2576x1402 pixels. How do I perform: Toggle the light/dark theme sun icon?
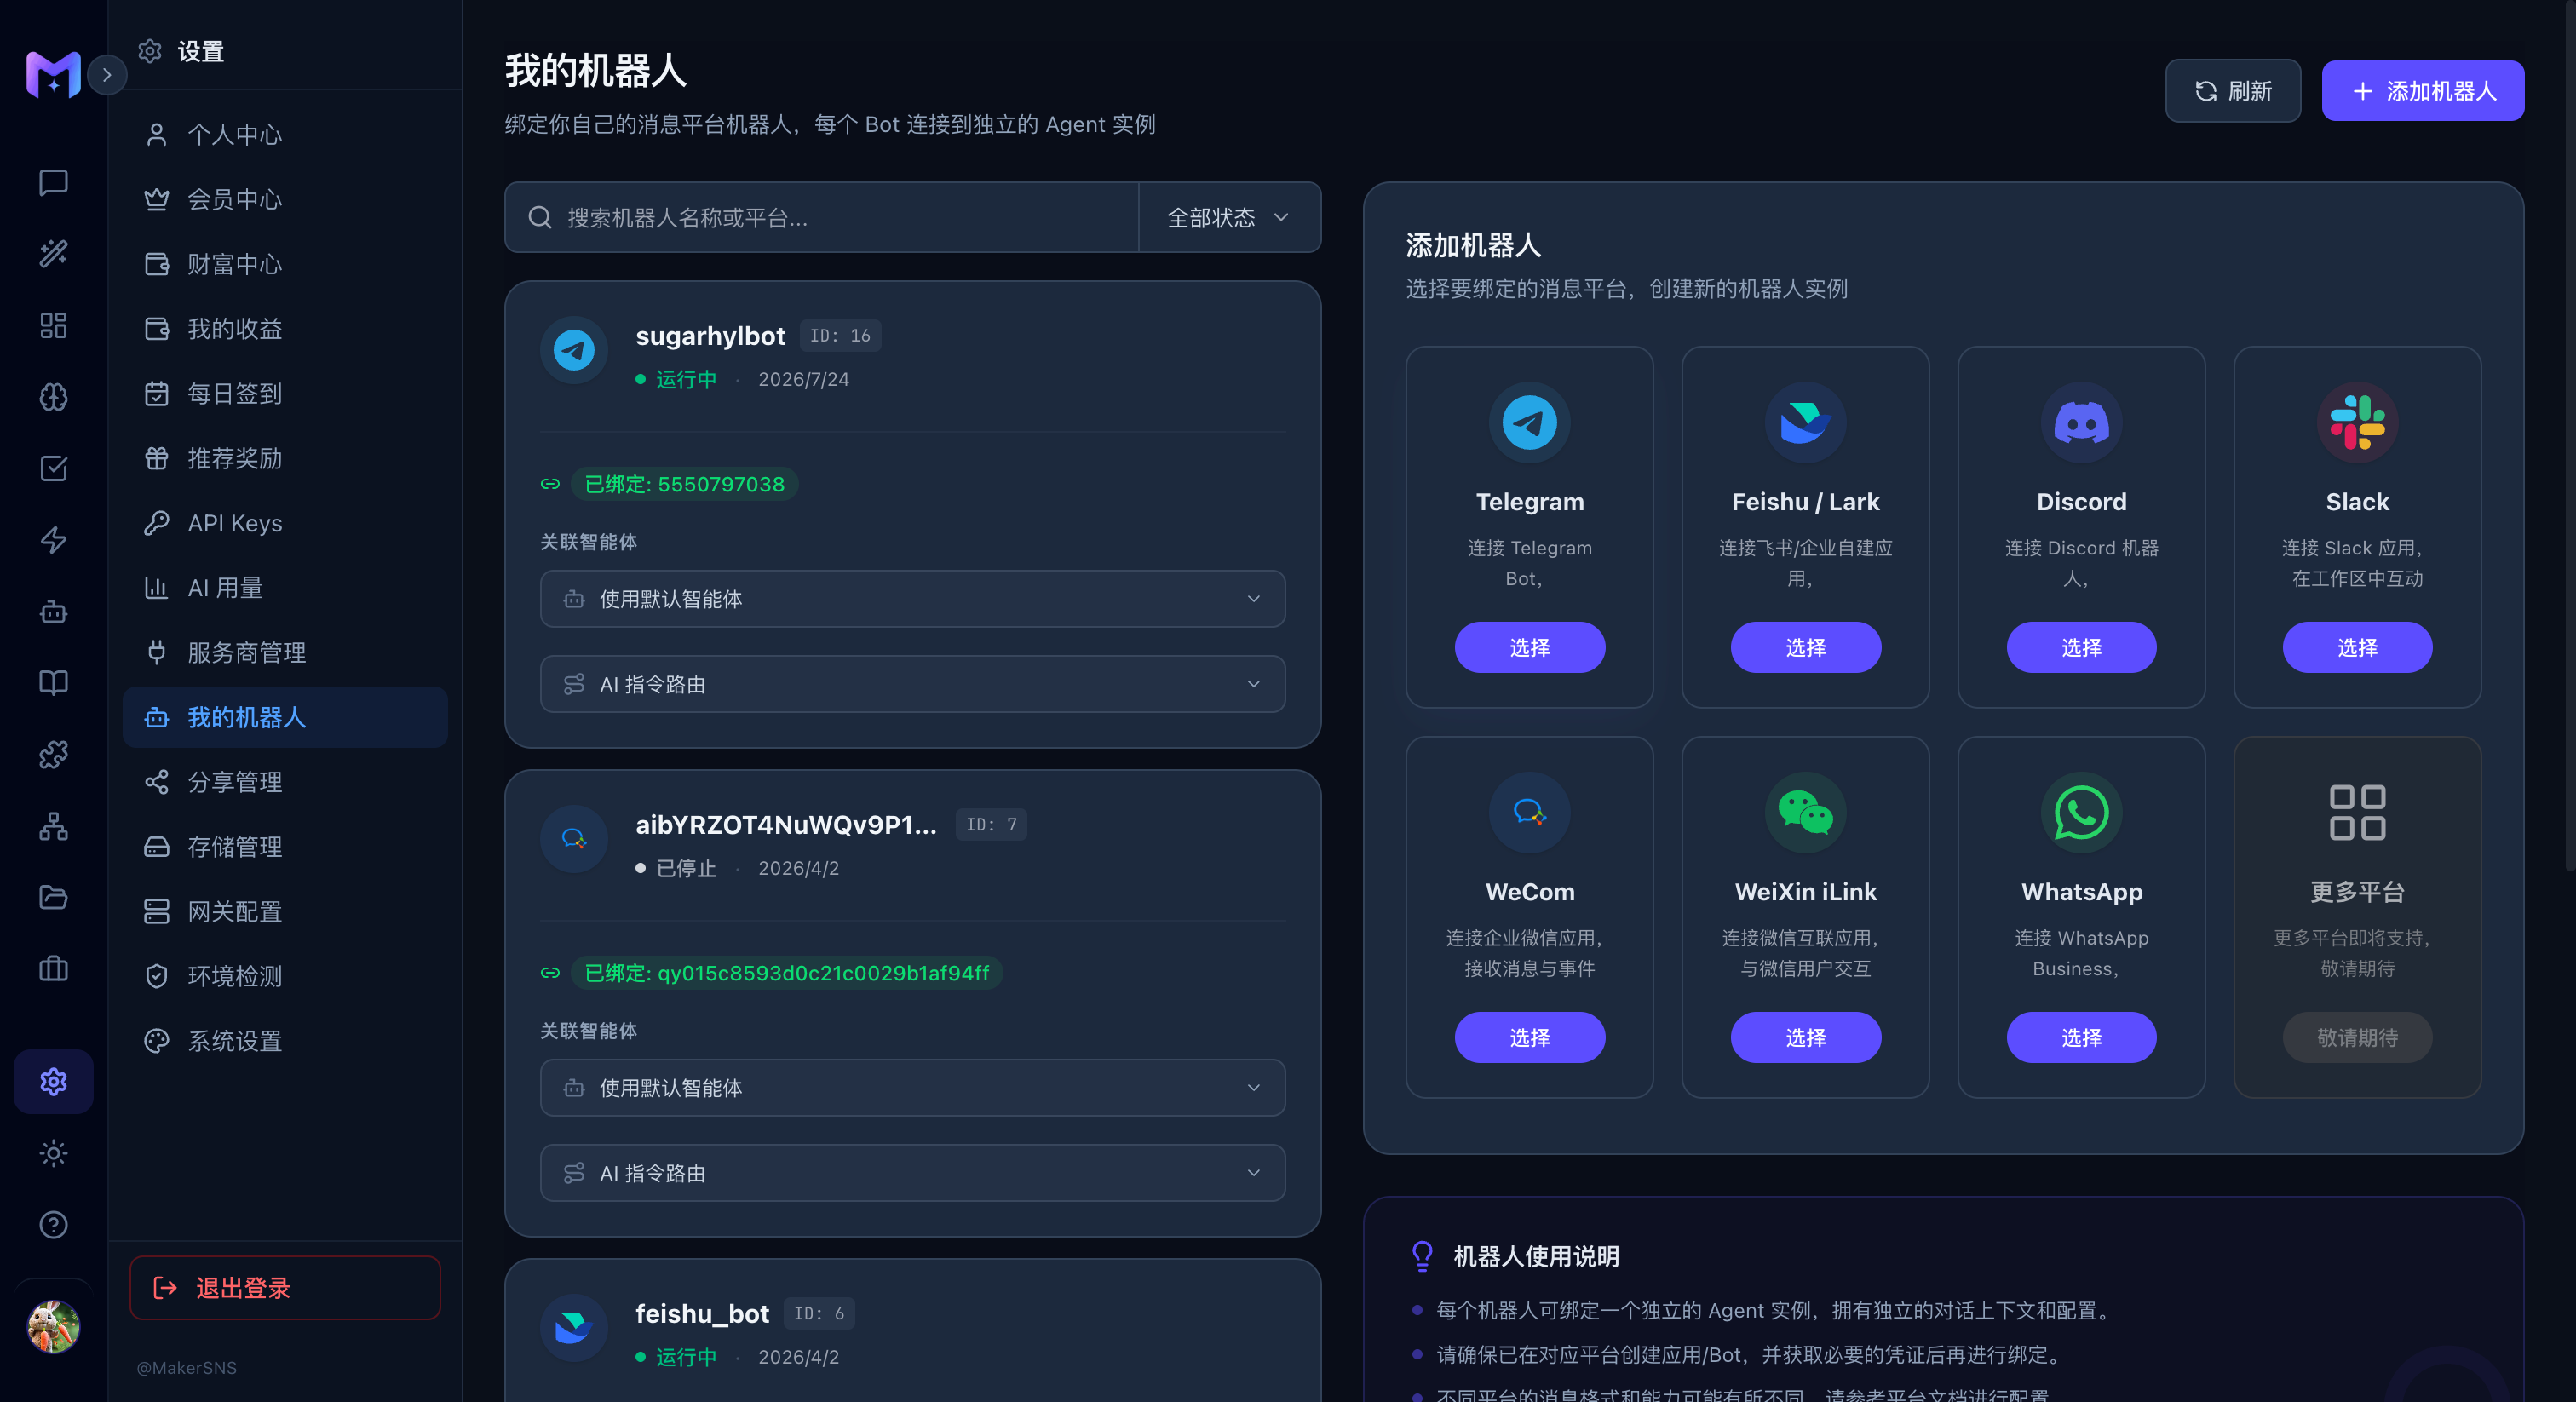coord(53,1153)
